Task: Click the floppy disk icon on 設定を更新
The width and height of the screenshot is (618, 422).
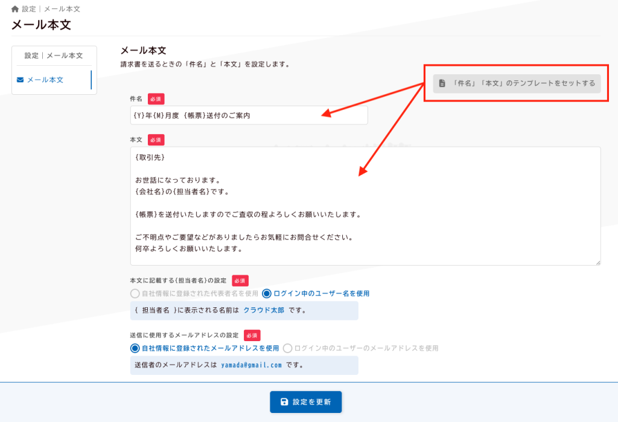Action: [284, 402]
